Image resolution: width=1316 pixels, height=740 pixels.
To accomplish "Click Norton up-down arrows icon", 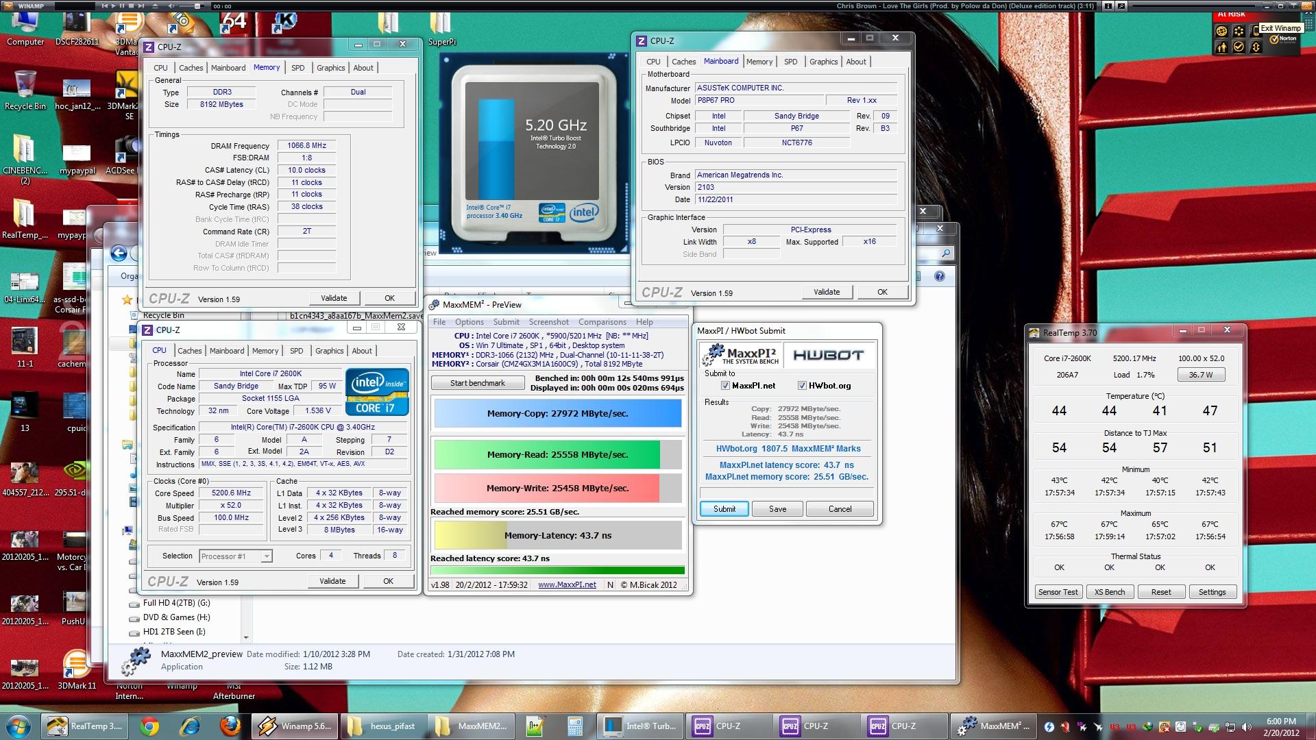I will pos(1256,47).
